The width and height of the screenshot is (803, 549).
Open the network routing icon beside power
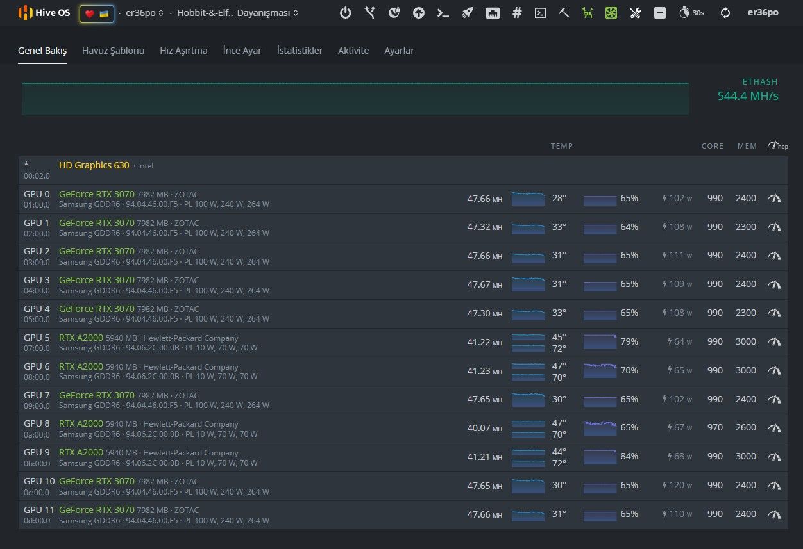coord(369,12)
